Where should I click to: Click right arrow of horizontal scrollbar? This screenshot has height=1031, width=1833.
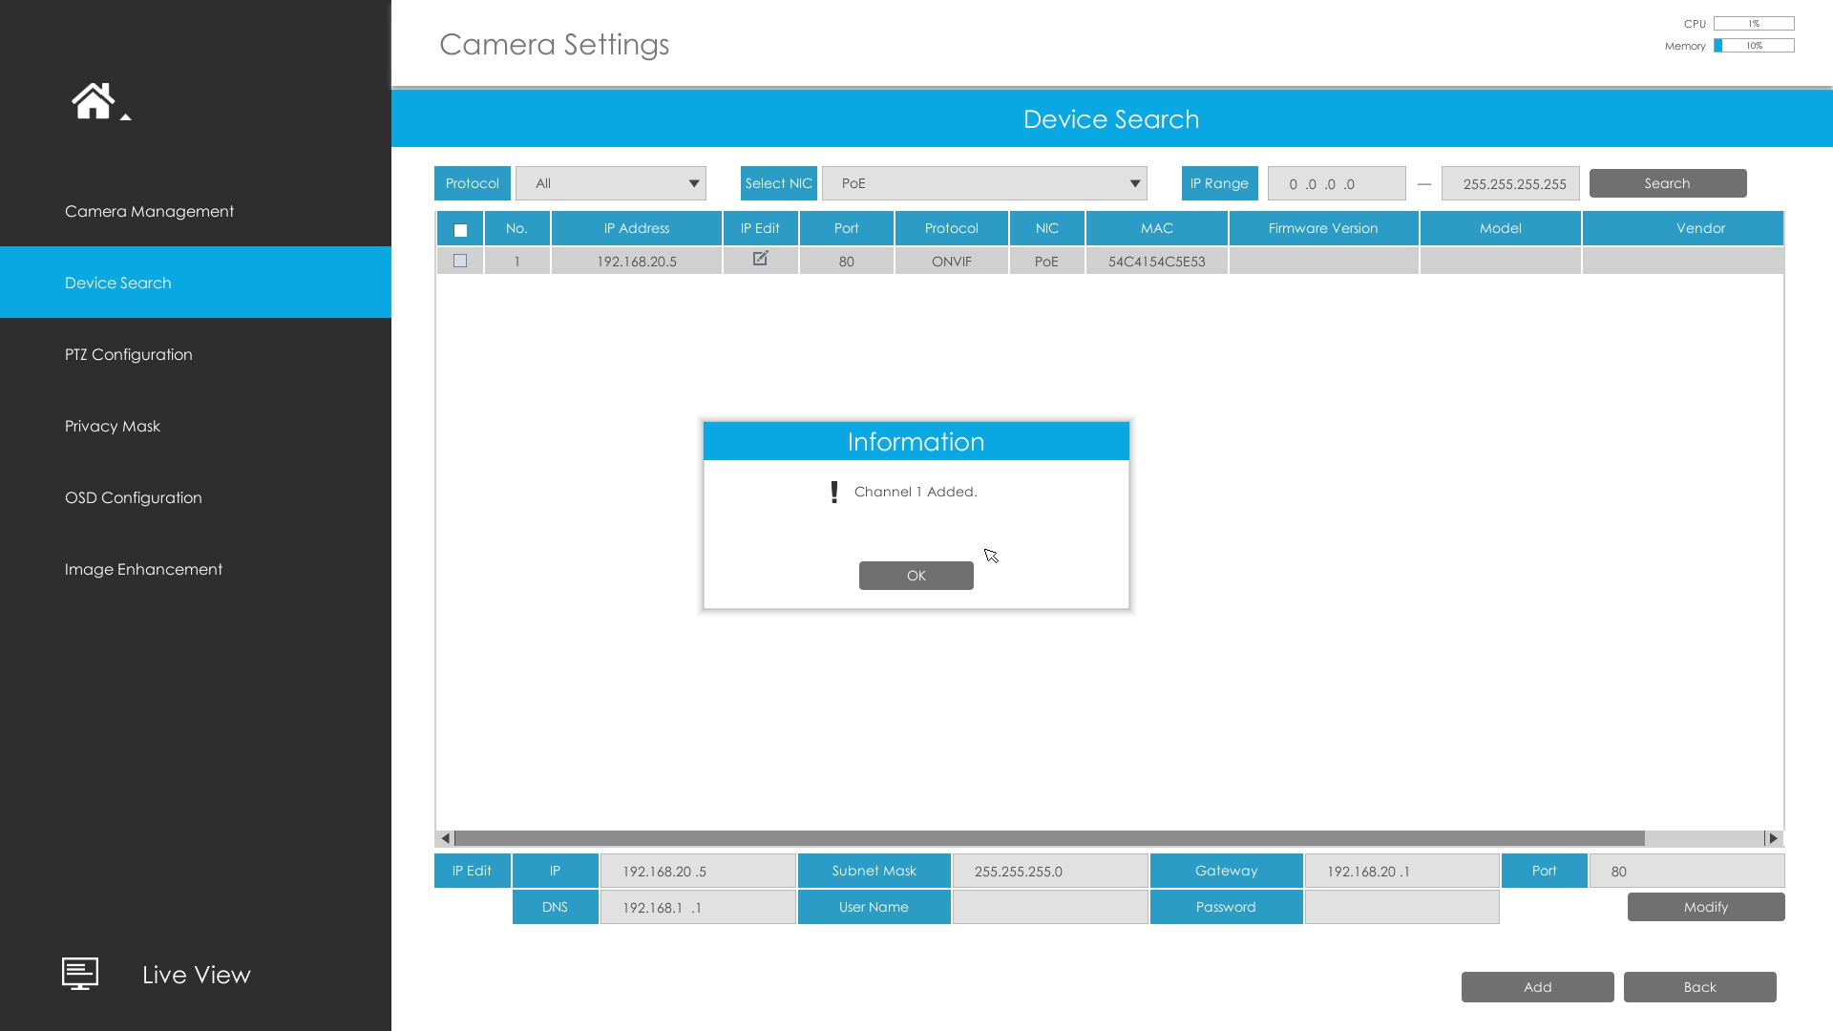point(1773,838)
